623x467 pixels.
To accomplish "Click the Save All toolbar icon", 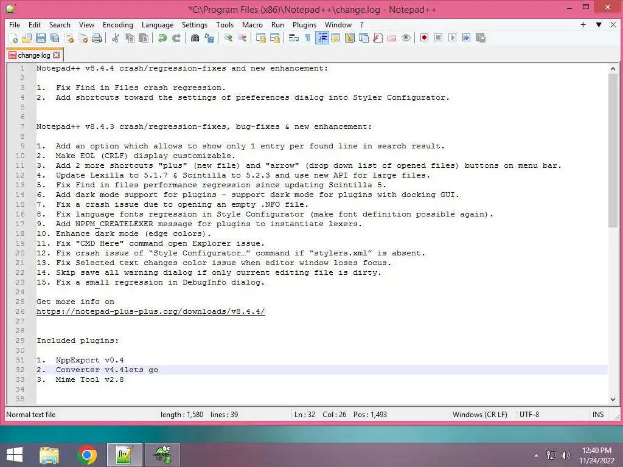I will (54, 38).
